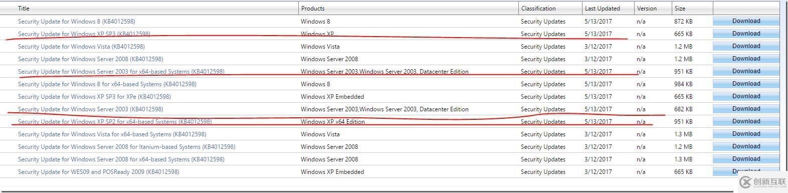Download the Windows 8 872 KB update
This screenshot has width=788, height=193.
click(746, 21)
